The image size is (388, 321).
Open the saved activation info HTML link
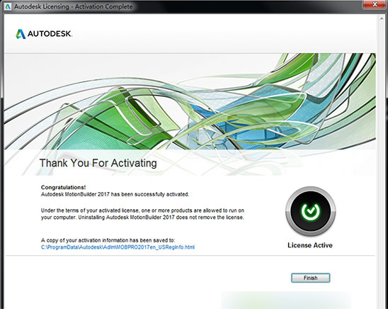118,247
